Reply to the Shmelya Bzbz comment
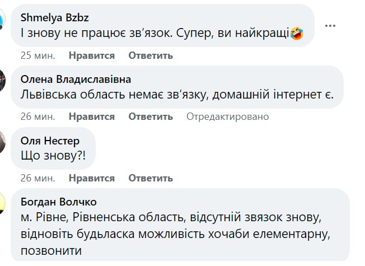This screenshot has height=266, width=365. pyautogui.click(x=151, y=55)
